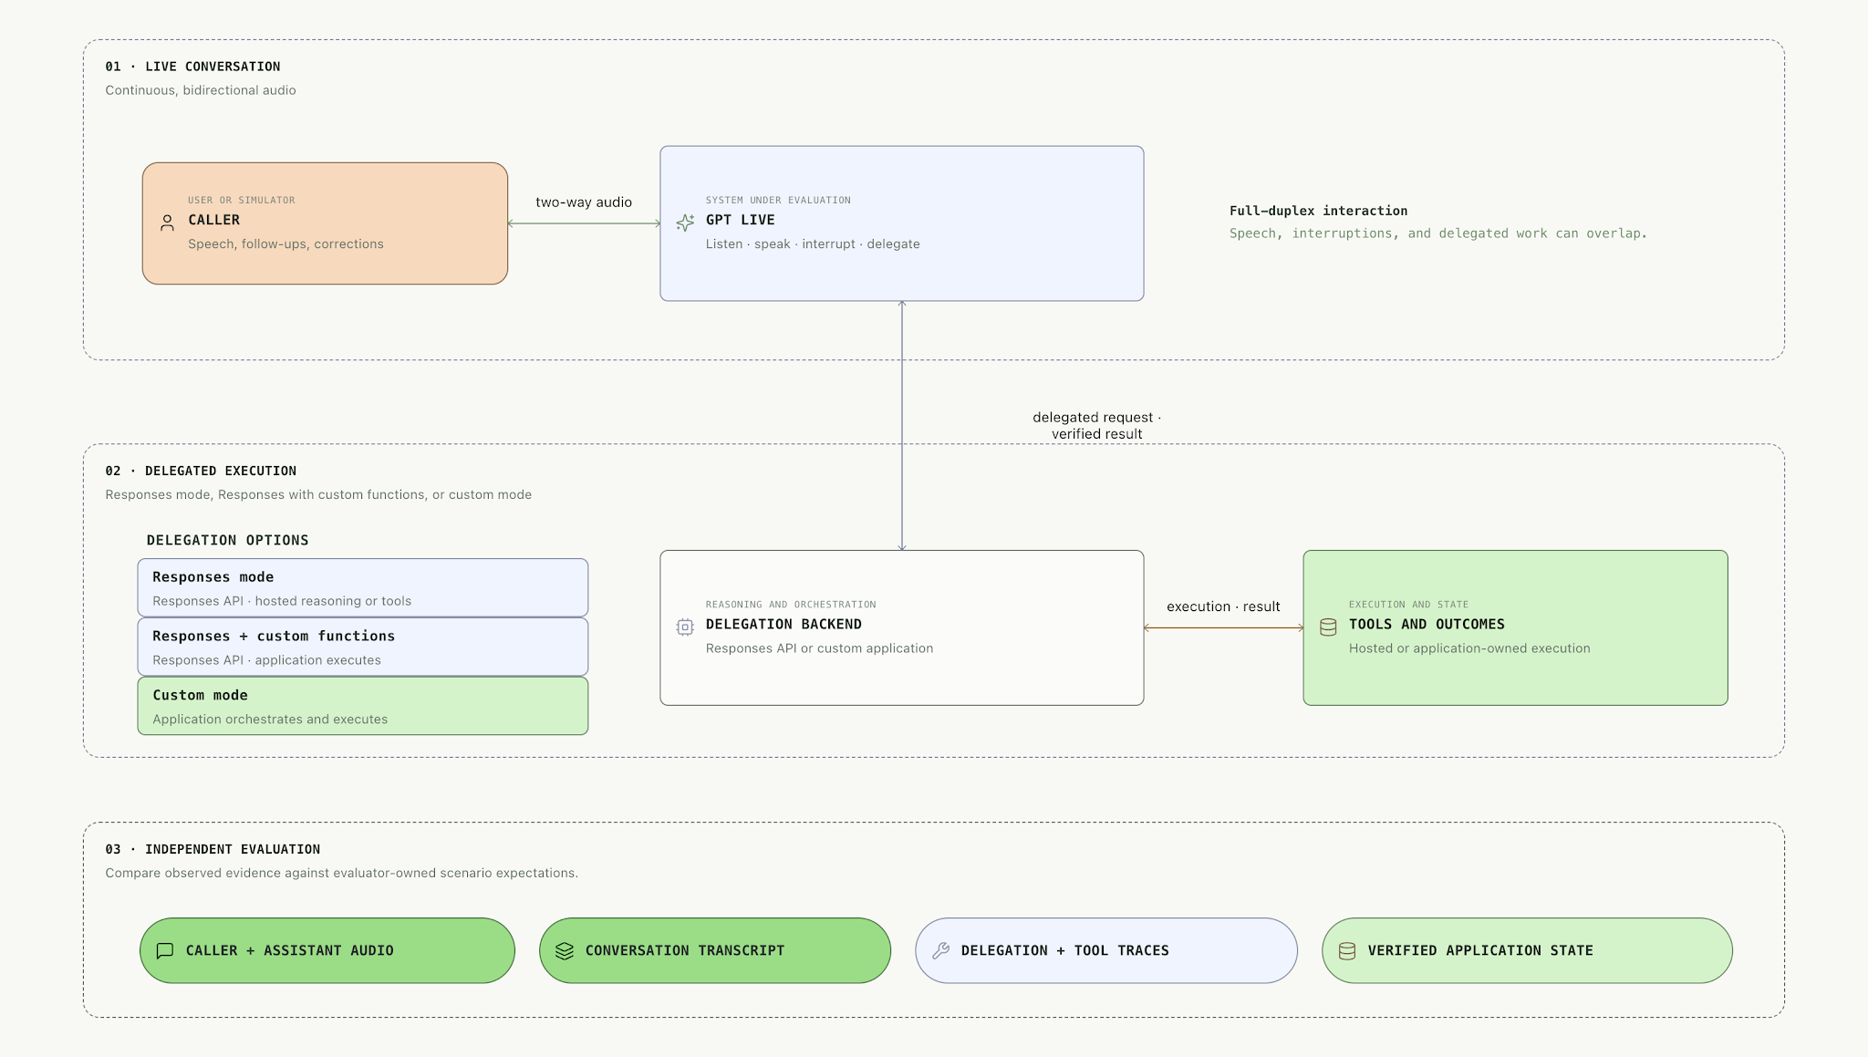Click 'Responses API or custom application' text

coord(819,648)
